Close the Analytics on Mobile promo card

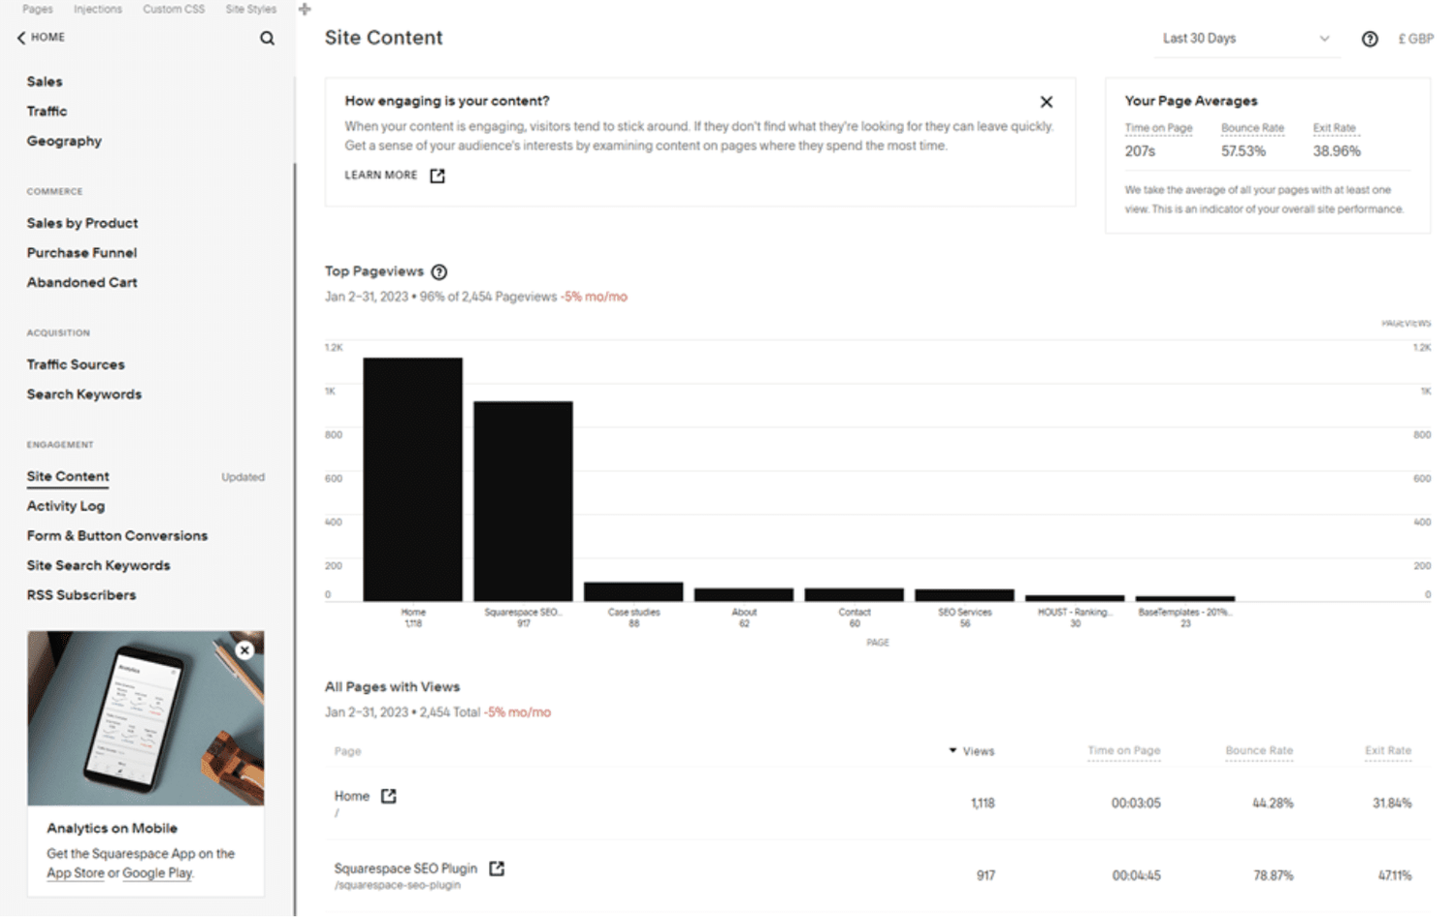(244, 650)
